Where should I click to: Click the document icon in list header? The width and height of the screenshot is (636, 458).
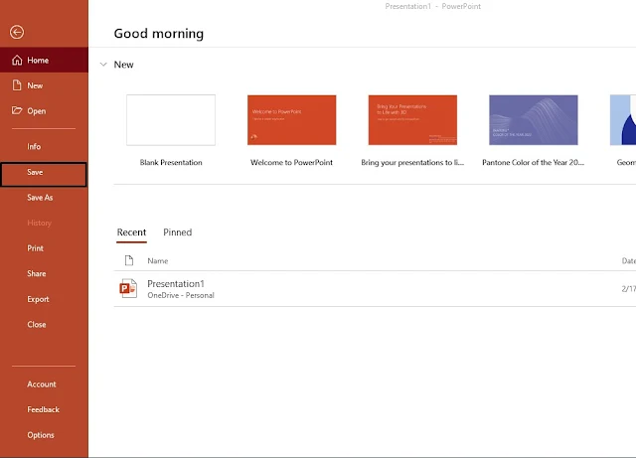(129, 260)
